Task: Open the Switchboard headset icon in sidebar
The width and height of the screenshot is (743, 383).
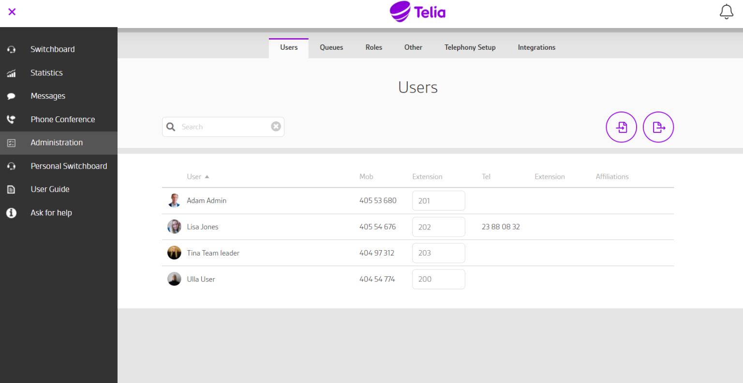Action: pyautogui.click(x=11, y=49)
